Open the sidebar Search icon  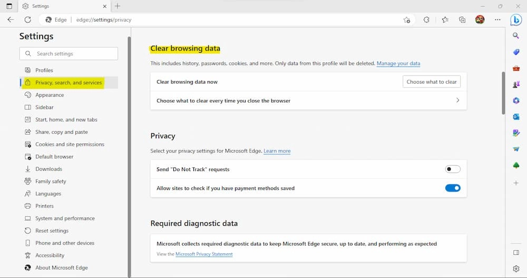click(516, 36)
